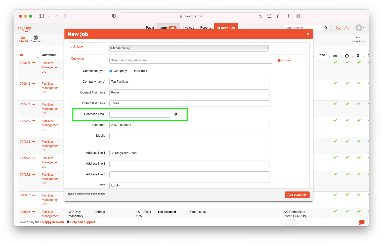Go back in Safari
Image resolution: width=383 pixels, height=245 pixels.
click(57, 16)
